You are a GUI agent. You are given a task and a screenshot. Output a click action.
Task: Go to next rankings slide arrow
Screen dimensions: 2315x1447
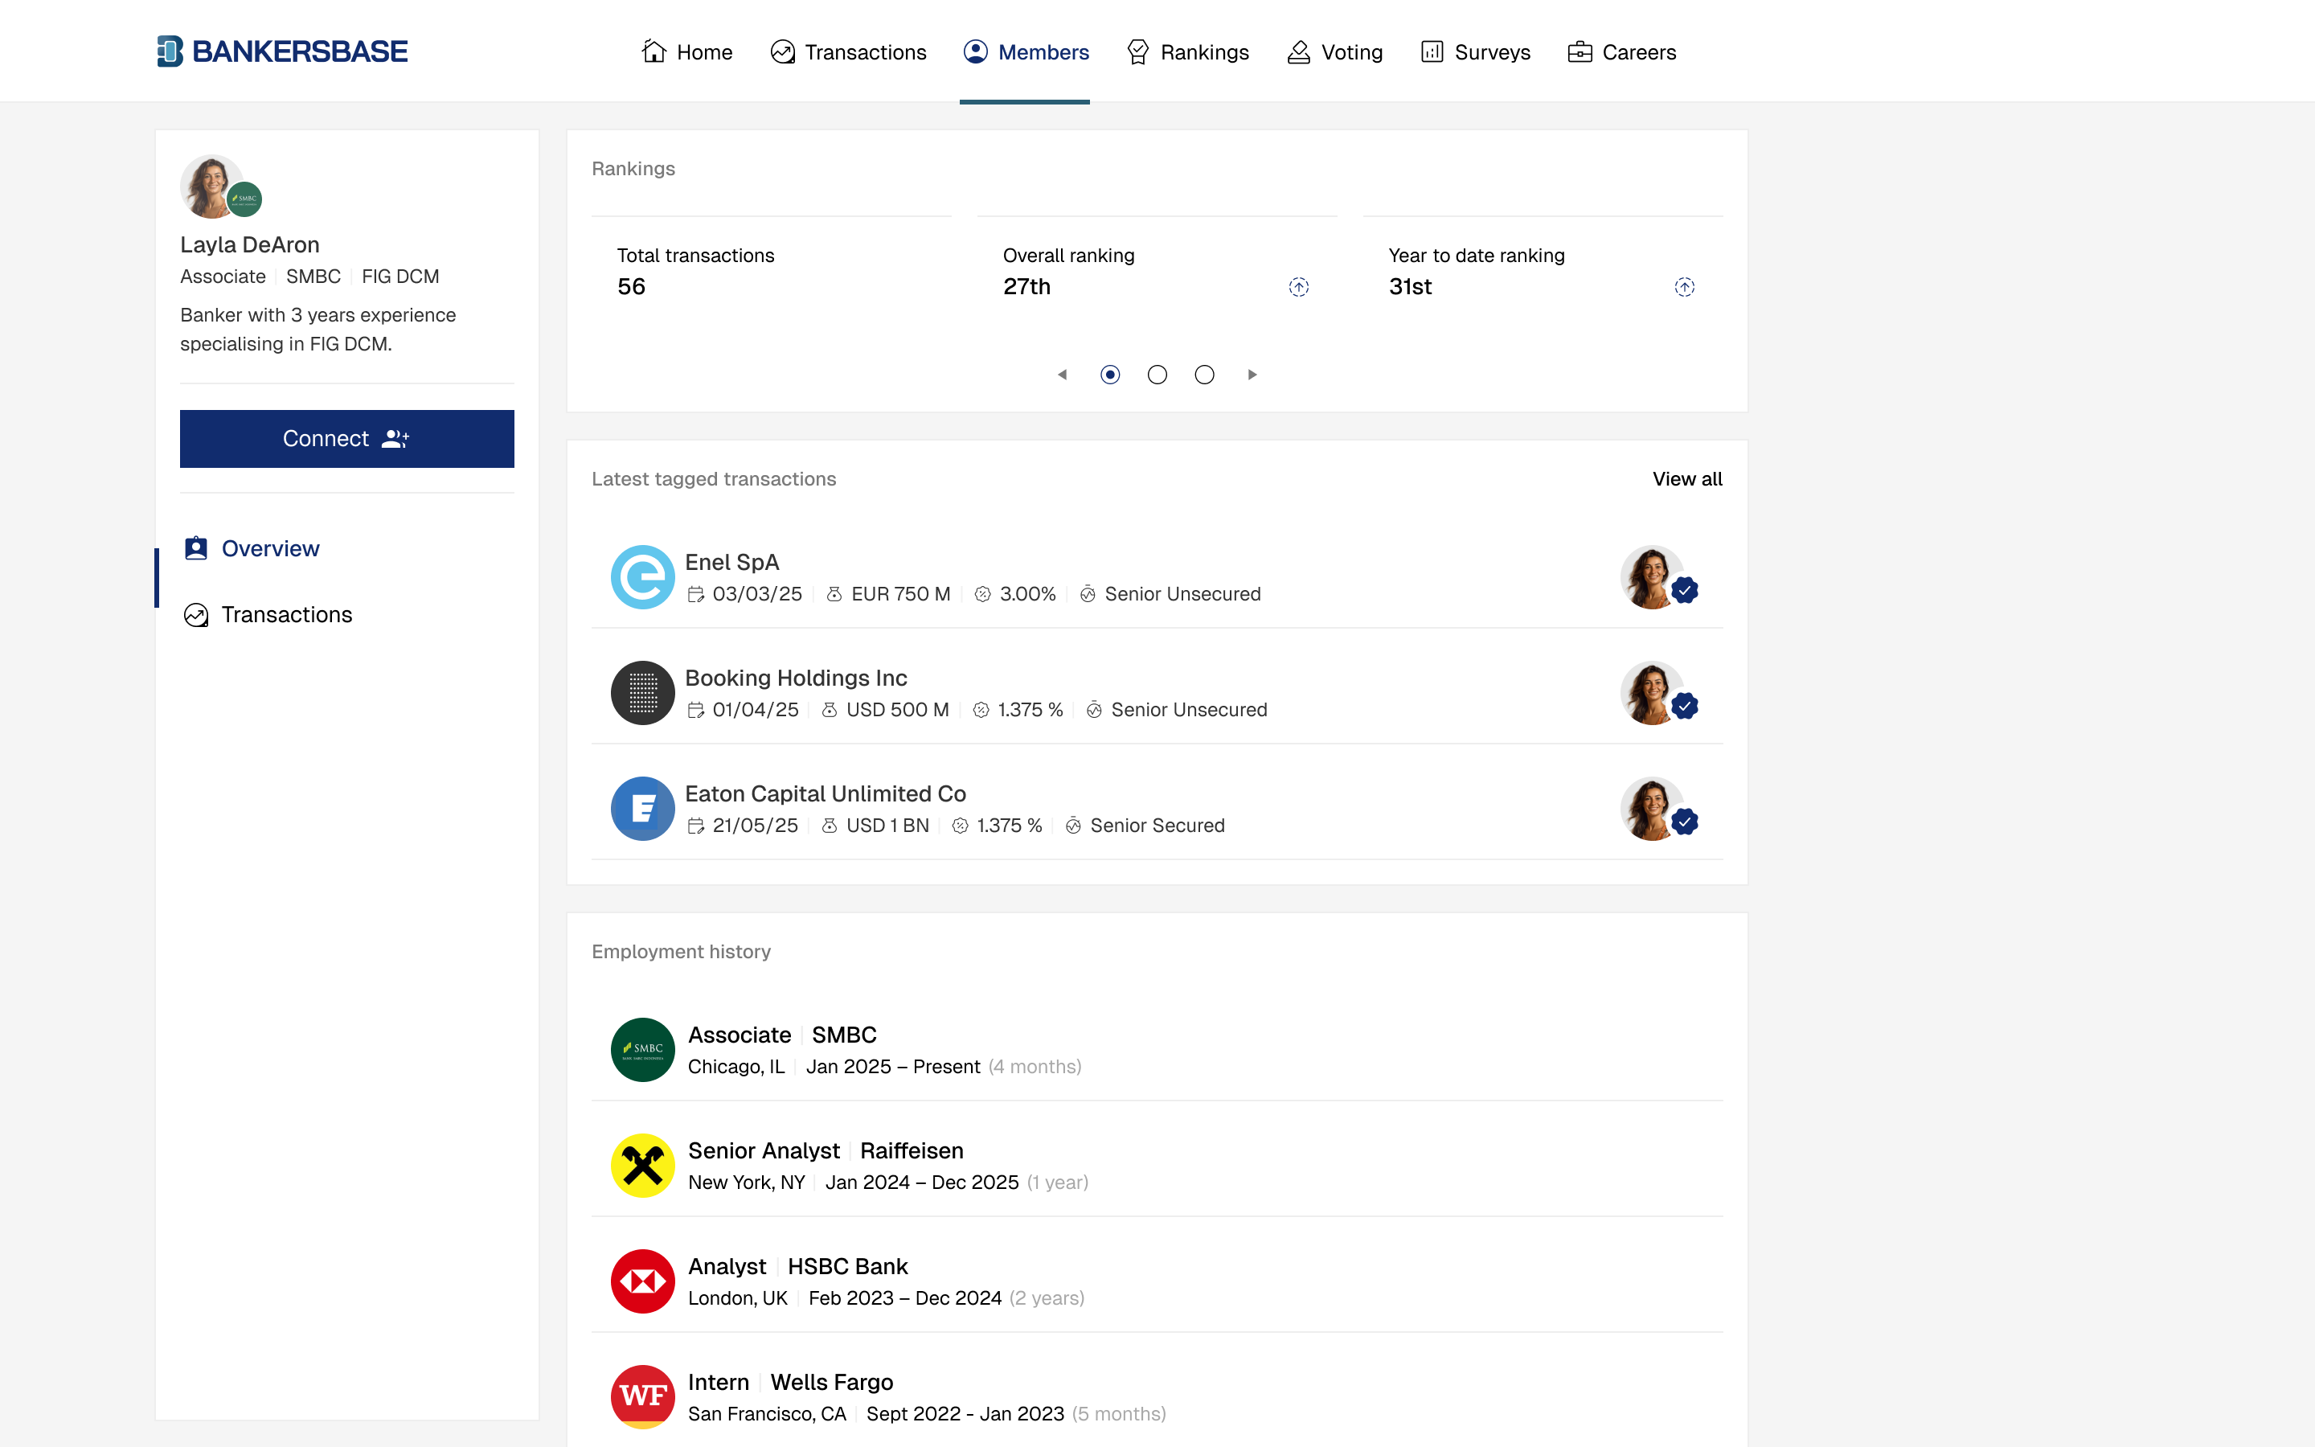1252,374
